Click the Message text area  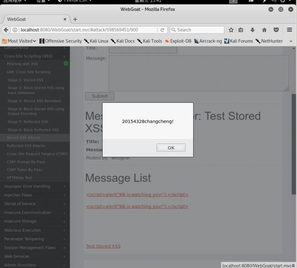click(199, 73)
